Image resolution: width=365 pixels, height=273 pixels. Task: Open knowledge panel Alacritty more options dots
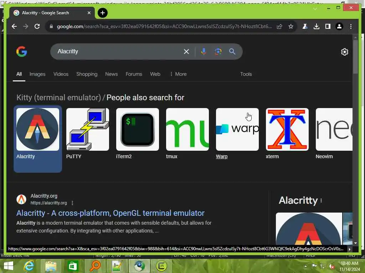tap(321, 200)
